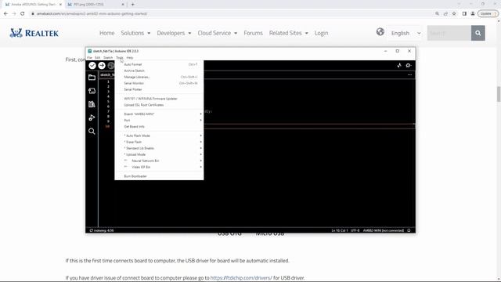Viewport: 501px width, 282px height.
Task: Click the Realtek logo
Action: pos(34,33)
